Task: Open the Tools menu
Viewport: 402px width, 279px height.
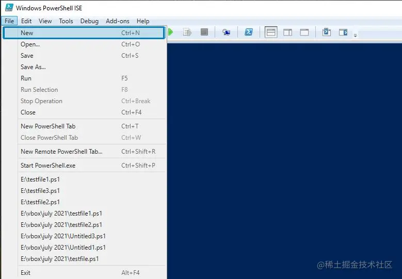Action: (66, 21)
